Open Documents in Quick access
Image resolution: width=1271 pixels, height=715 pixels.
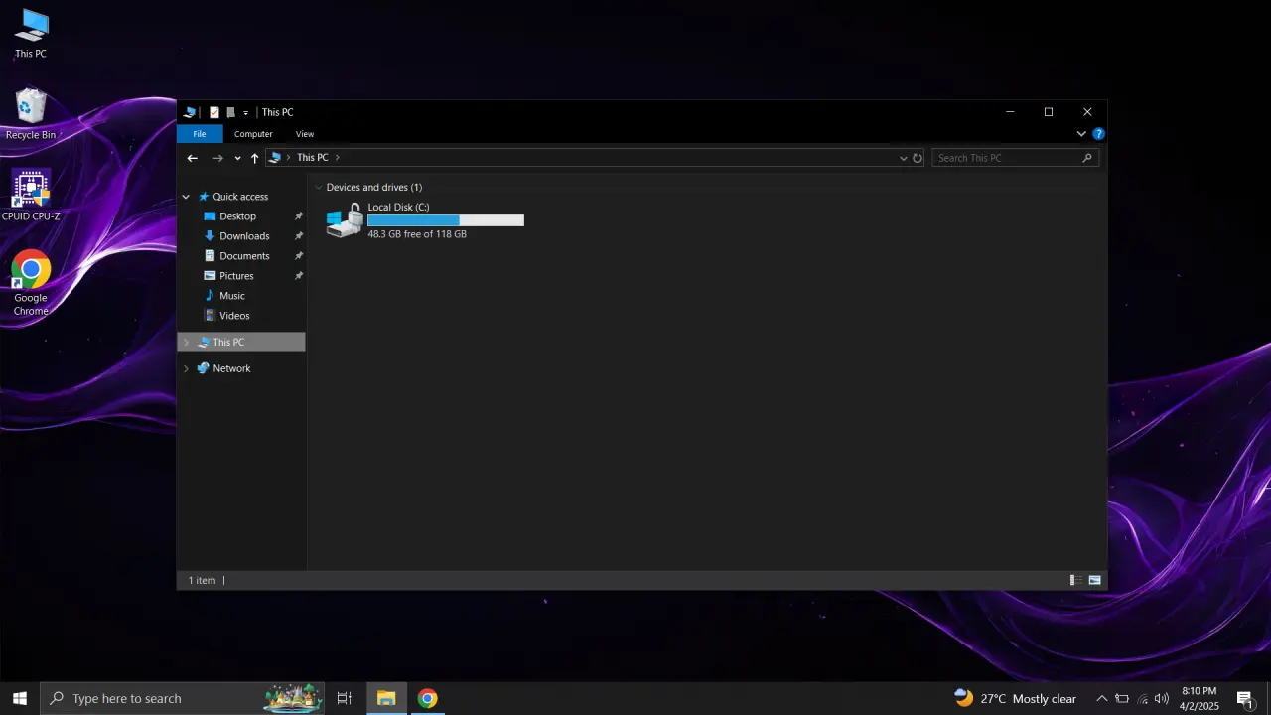point(244,256)
